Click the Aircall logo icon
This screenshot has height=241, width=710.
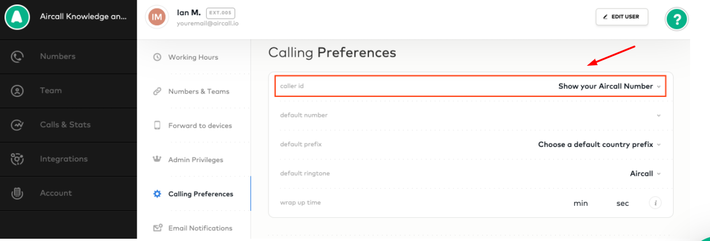[17, 17]
